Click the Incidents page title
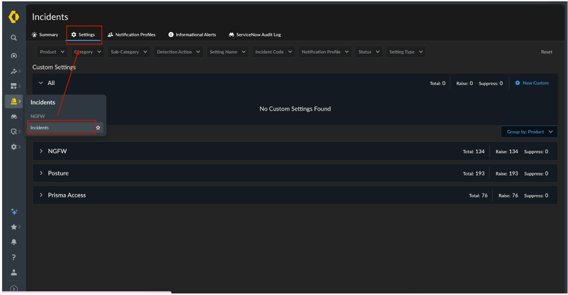Image resolution: width=568 pixels, height=295 pixels. click(50, 17)
